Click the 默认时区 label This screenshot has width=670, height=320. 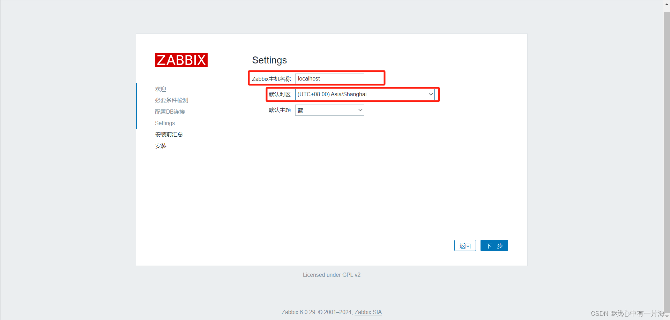(280, 94)
